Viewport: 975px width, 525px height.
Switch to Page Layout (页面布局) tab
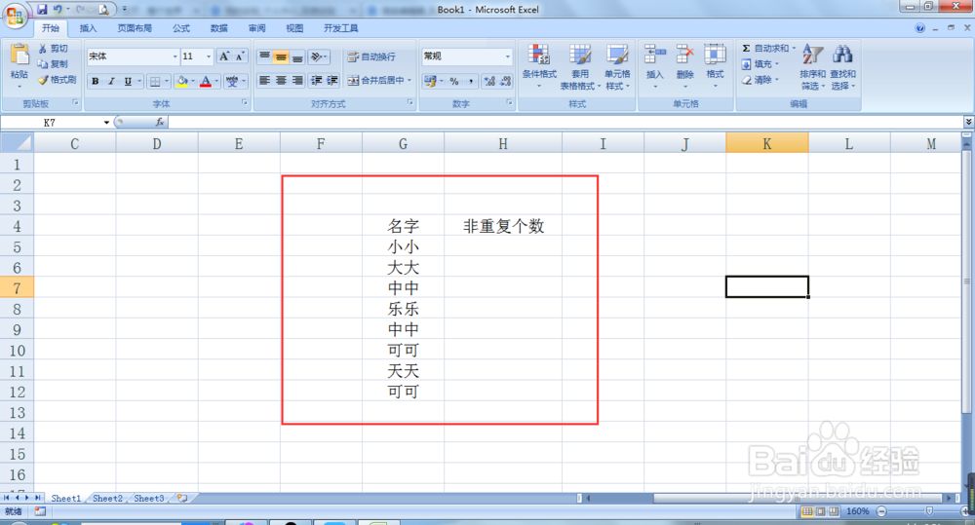[x=135, y=28]
